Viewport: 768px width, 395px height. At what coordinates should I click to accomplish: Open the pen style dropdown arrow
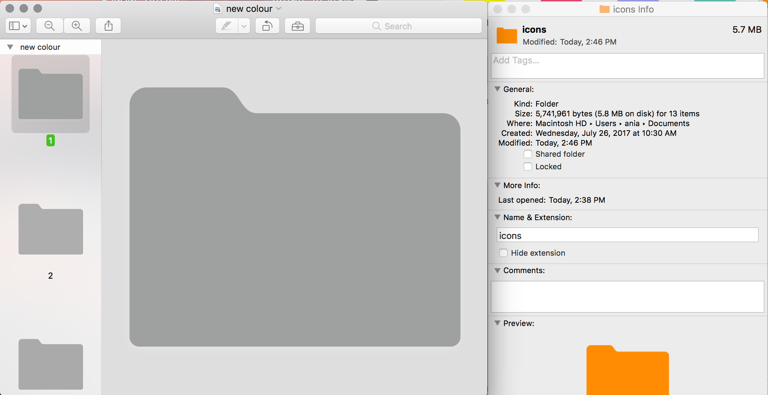click(243, 26)
